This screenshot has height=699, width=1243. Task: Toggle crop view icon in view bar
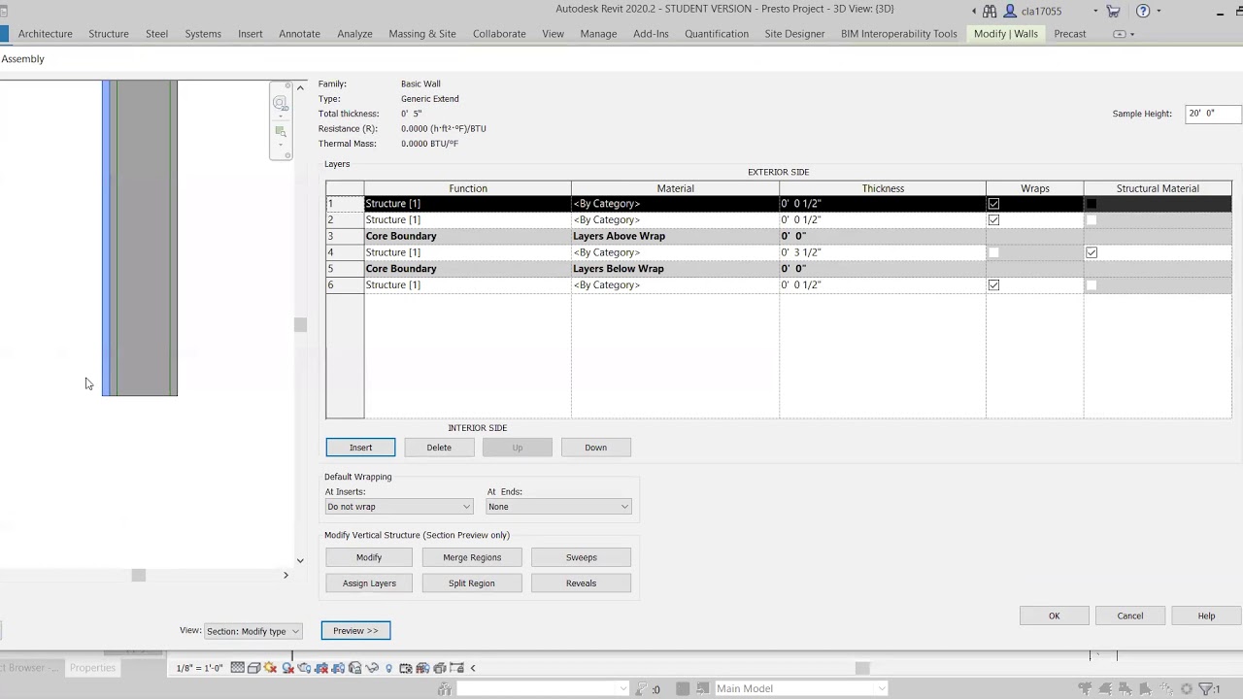click(x=321, y=668)
